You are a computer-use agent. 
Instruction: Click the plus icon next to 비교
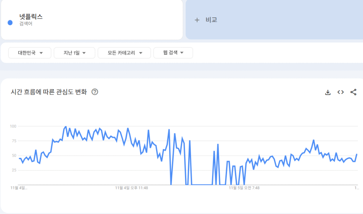tap(197, 20)
